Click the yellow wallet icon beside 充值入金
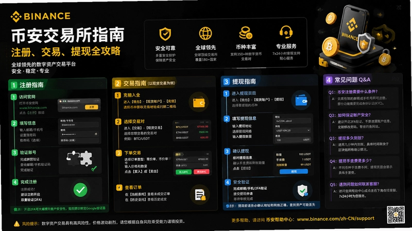This screenshot has height=231, width=412. 199,102
